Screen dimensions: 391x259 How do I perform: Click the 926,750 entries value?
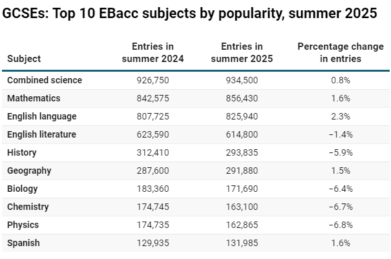[x=153, y=80]
